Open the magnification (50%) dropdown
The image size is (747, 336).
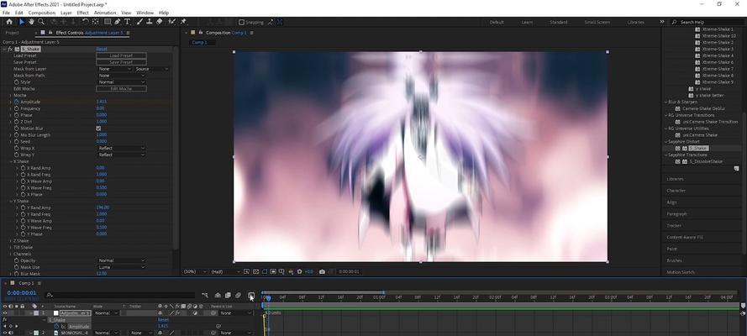195,272
